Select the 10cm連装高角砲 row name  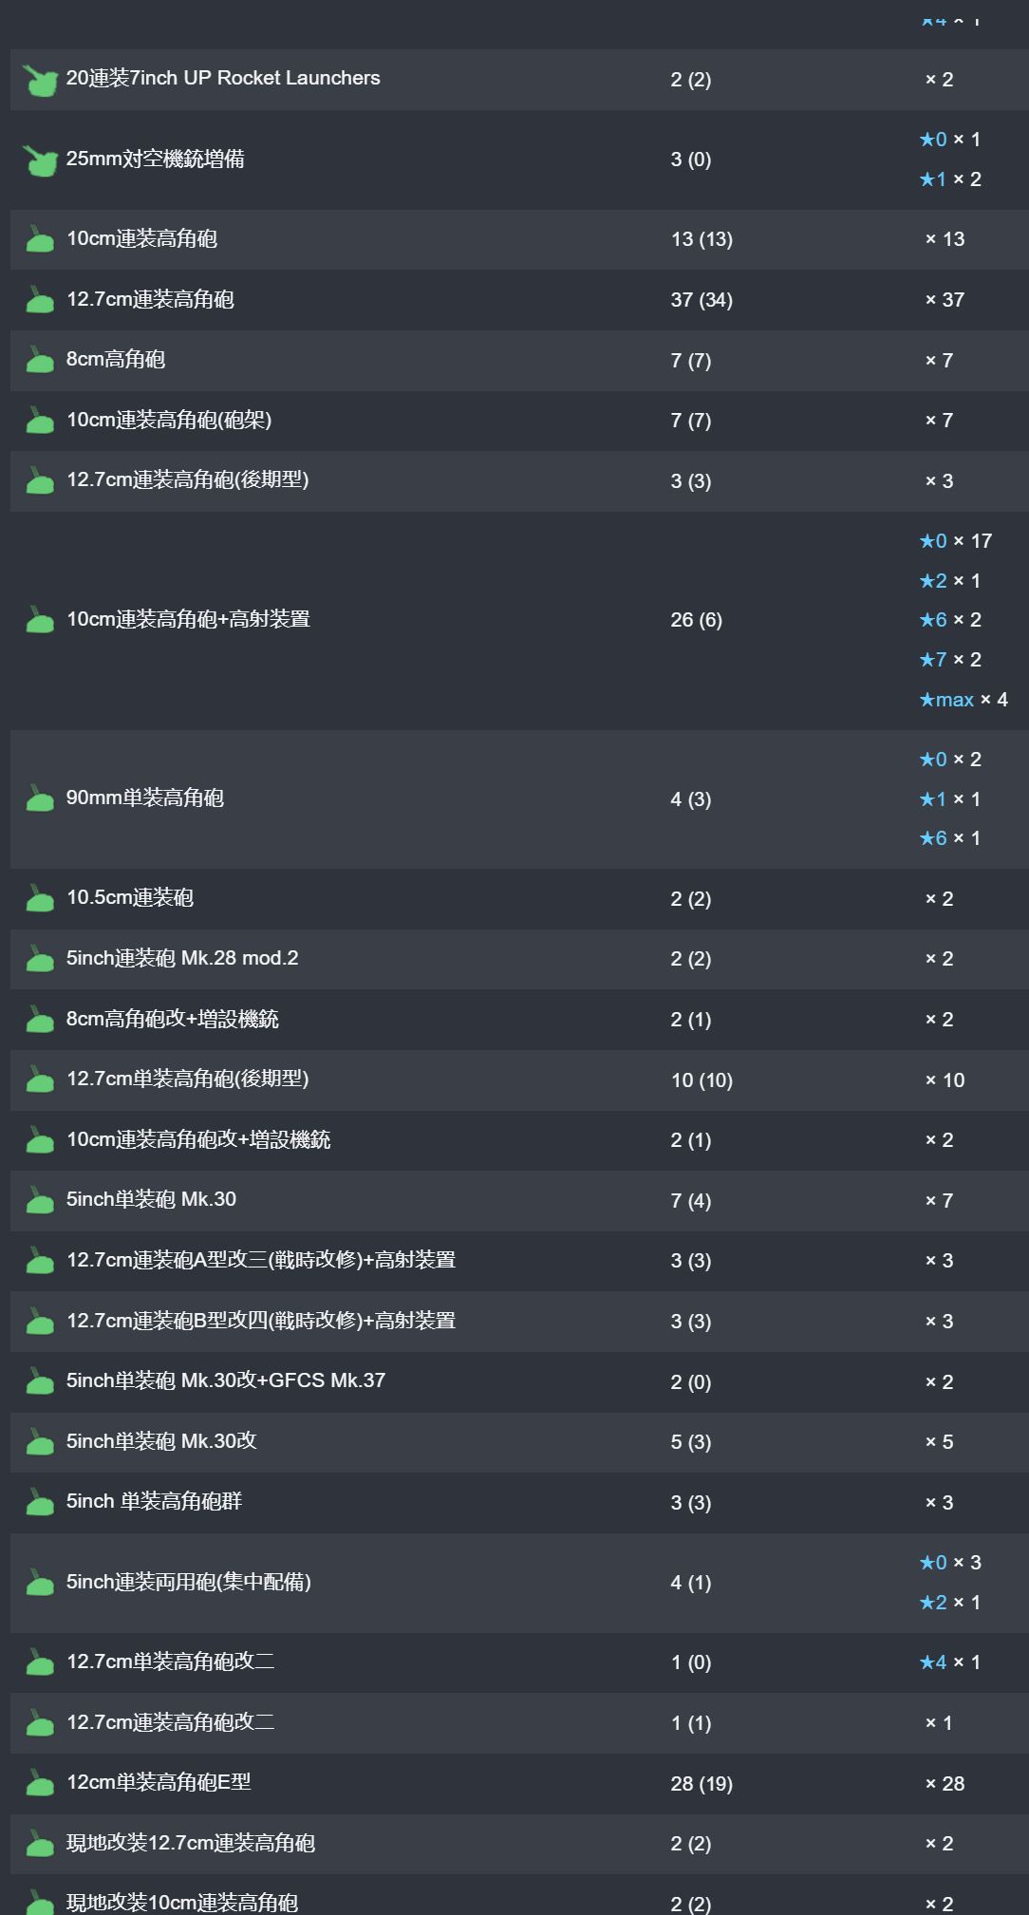(141, 238)
